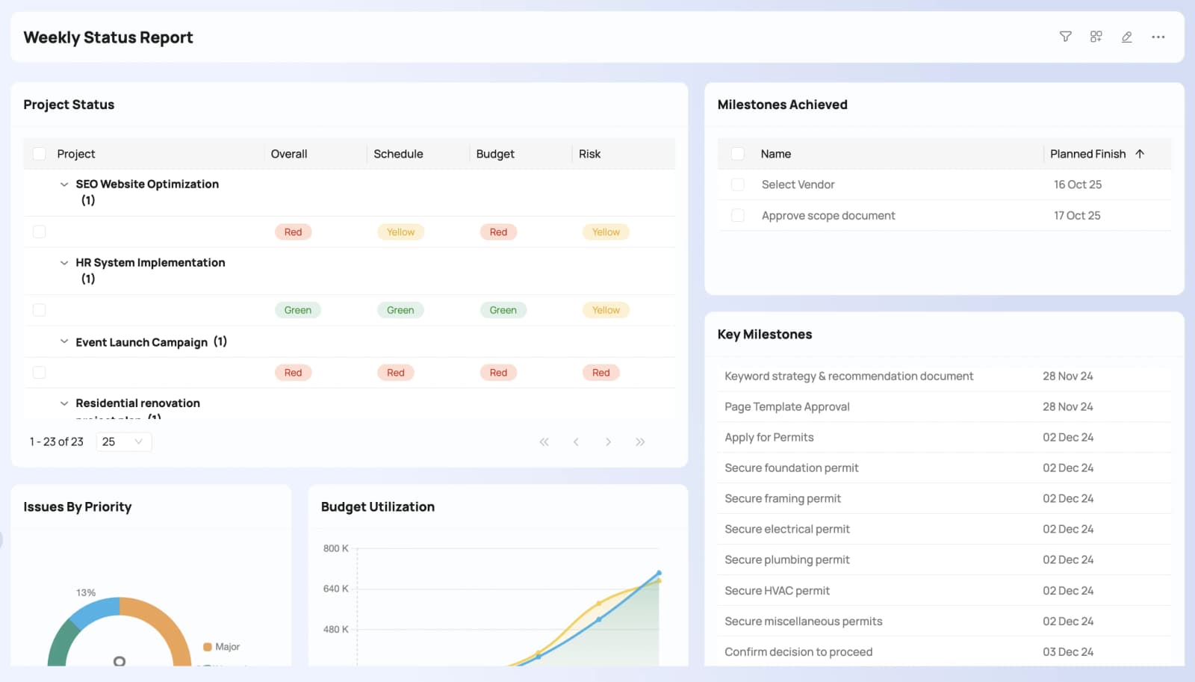
Task: Open the more options ellipsis menu
Action: pyautogui.click(x=1158, y=37)
